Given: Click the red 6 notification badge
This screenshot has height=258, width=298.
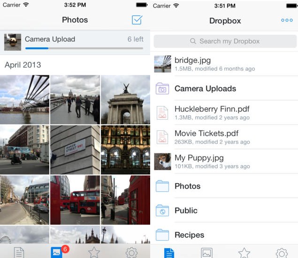Looking at the screenshot, I should point(65,249).
